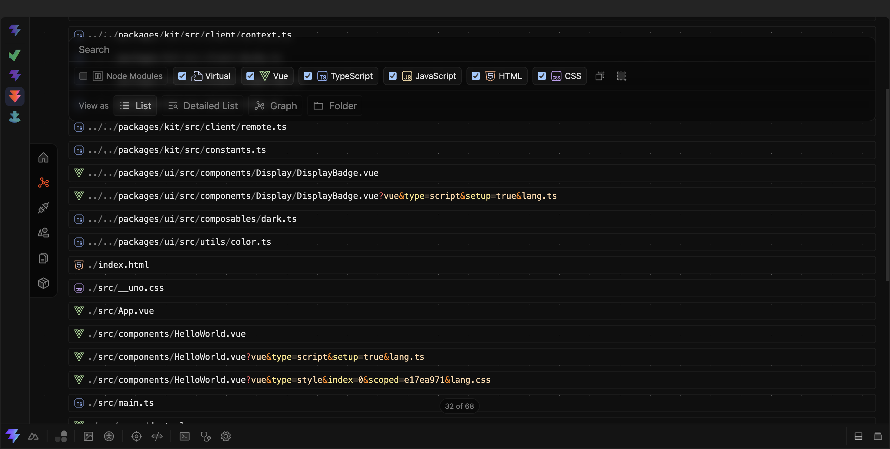This screenshot has width=890, height=449.
Task: Open the shapes Assets icon in sidebar
Action: [43, 233]
